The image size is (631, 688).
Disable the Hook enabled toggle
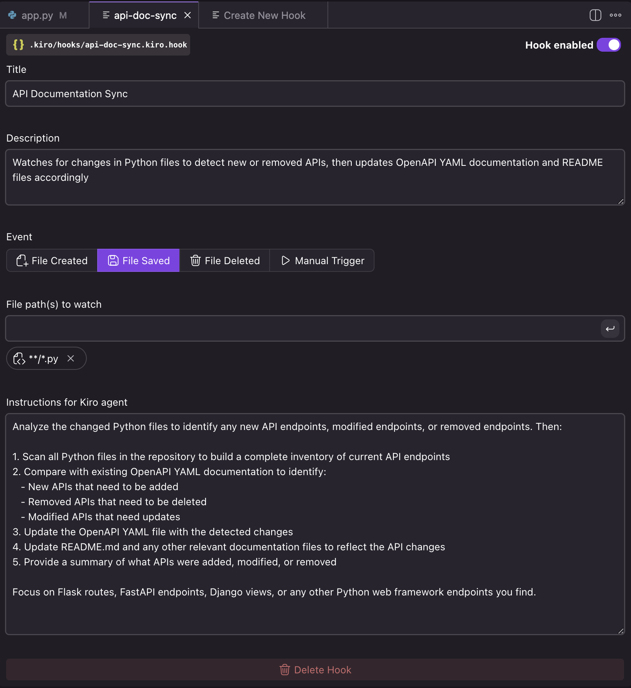609,45
